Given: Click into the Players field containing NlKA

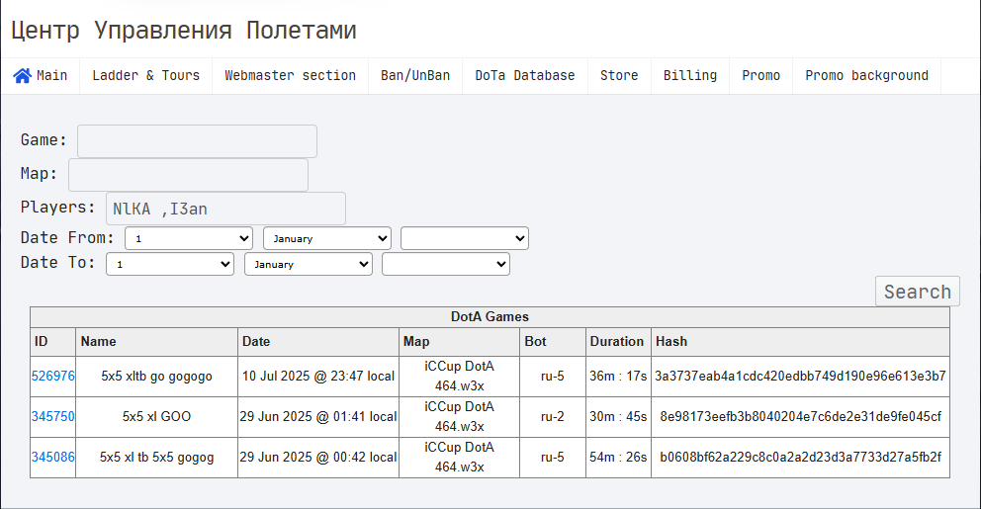Looking at the screenshot, I should point(225,209).
